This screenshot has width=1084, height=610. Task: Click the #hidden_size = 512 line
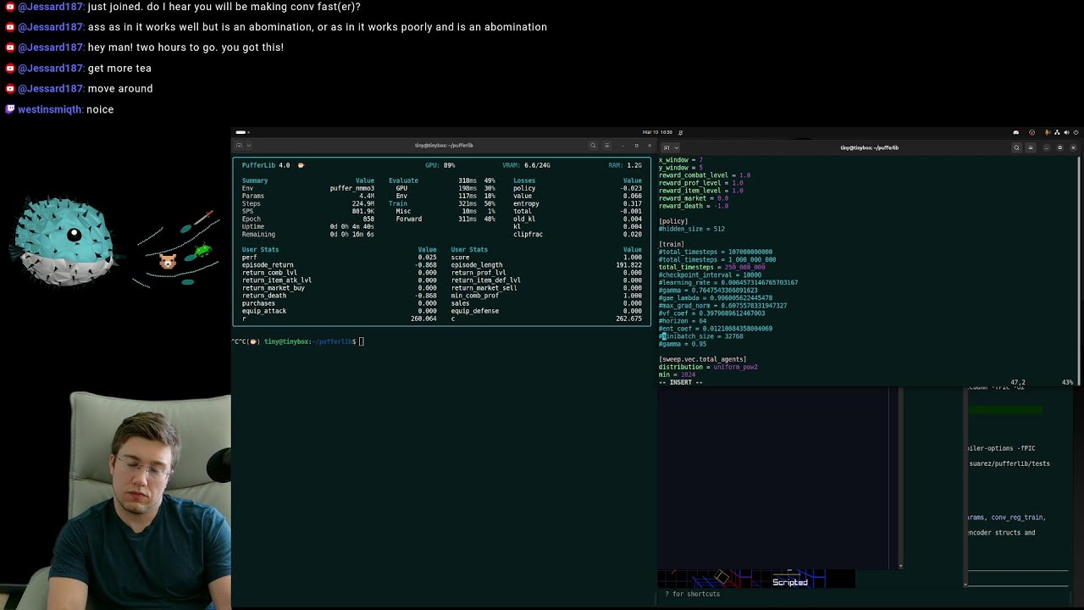click(692, 229)
